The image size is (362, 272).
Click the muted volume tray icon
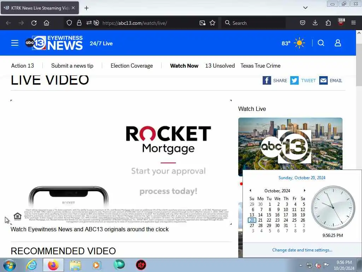pyautogui.click(x=318, y=266)
